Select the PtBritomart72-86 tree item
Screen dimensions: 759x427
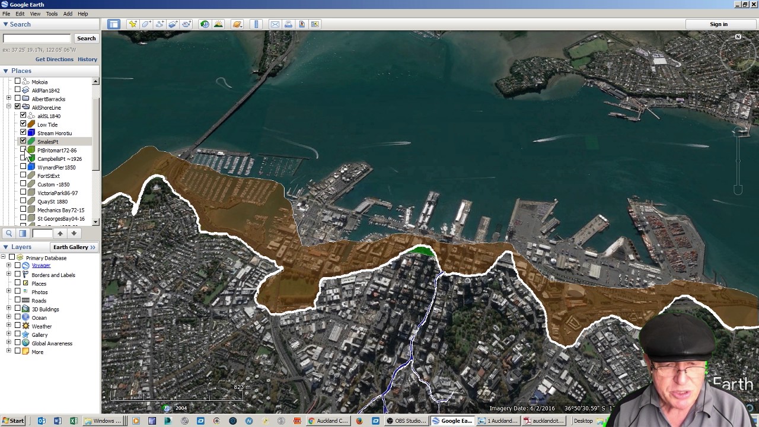[57, 150]
